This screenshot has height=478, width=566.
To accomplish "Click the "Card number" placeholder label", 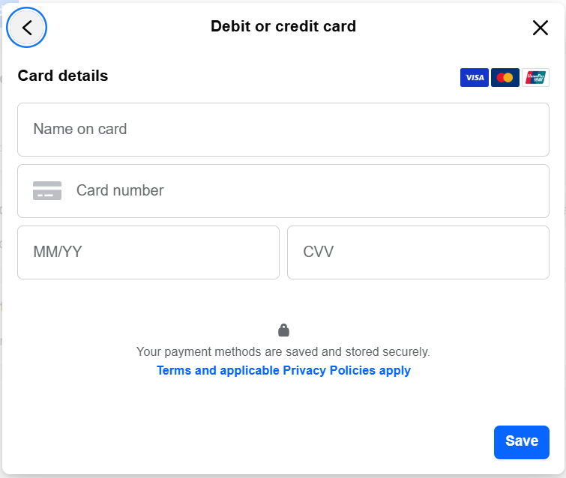I will pos(120,190).
